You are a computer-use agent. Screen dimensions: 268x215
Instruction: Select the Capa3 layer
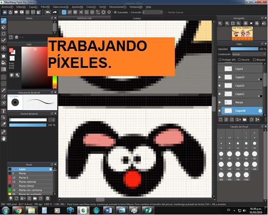[x=240, y=69]
